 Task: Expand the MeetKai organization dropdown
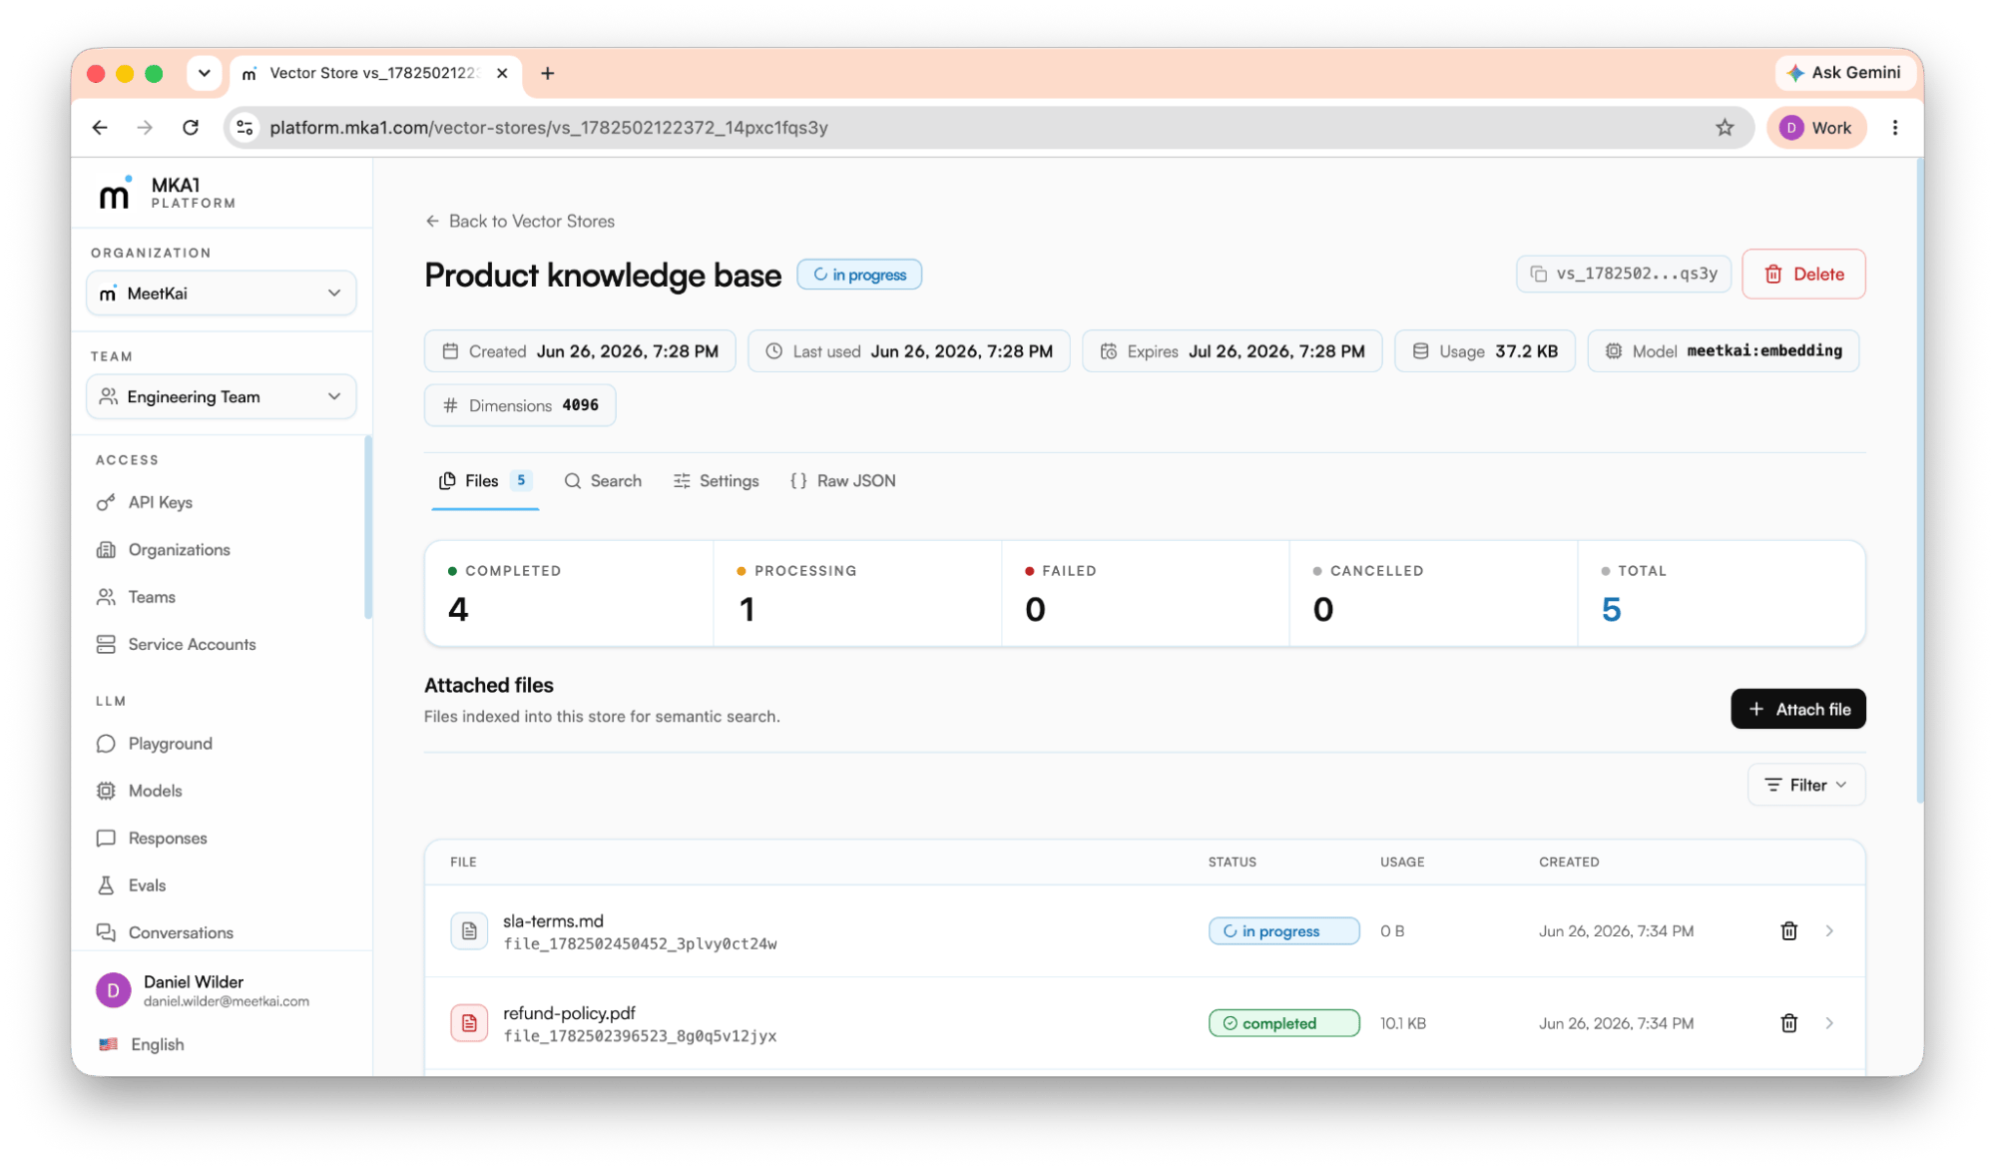click(222, 293)
